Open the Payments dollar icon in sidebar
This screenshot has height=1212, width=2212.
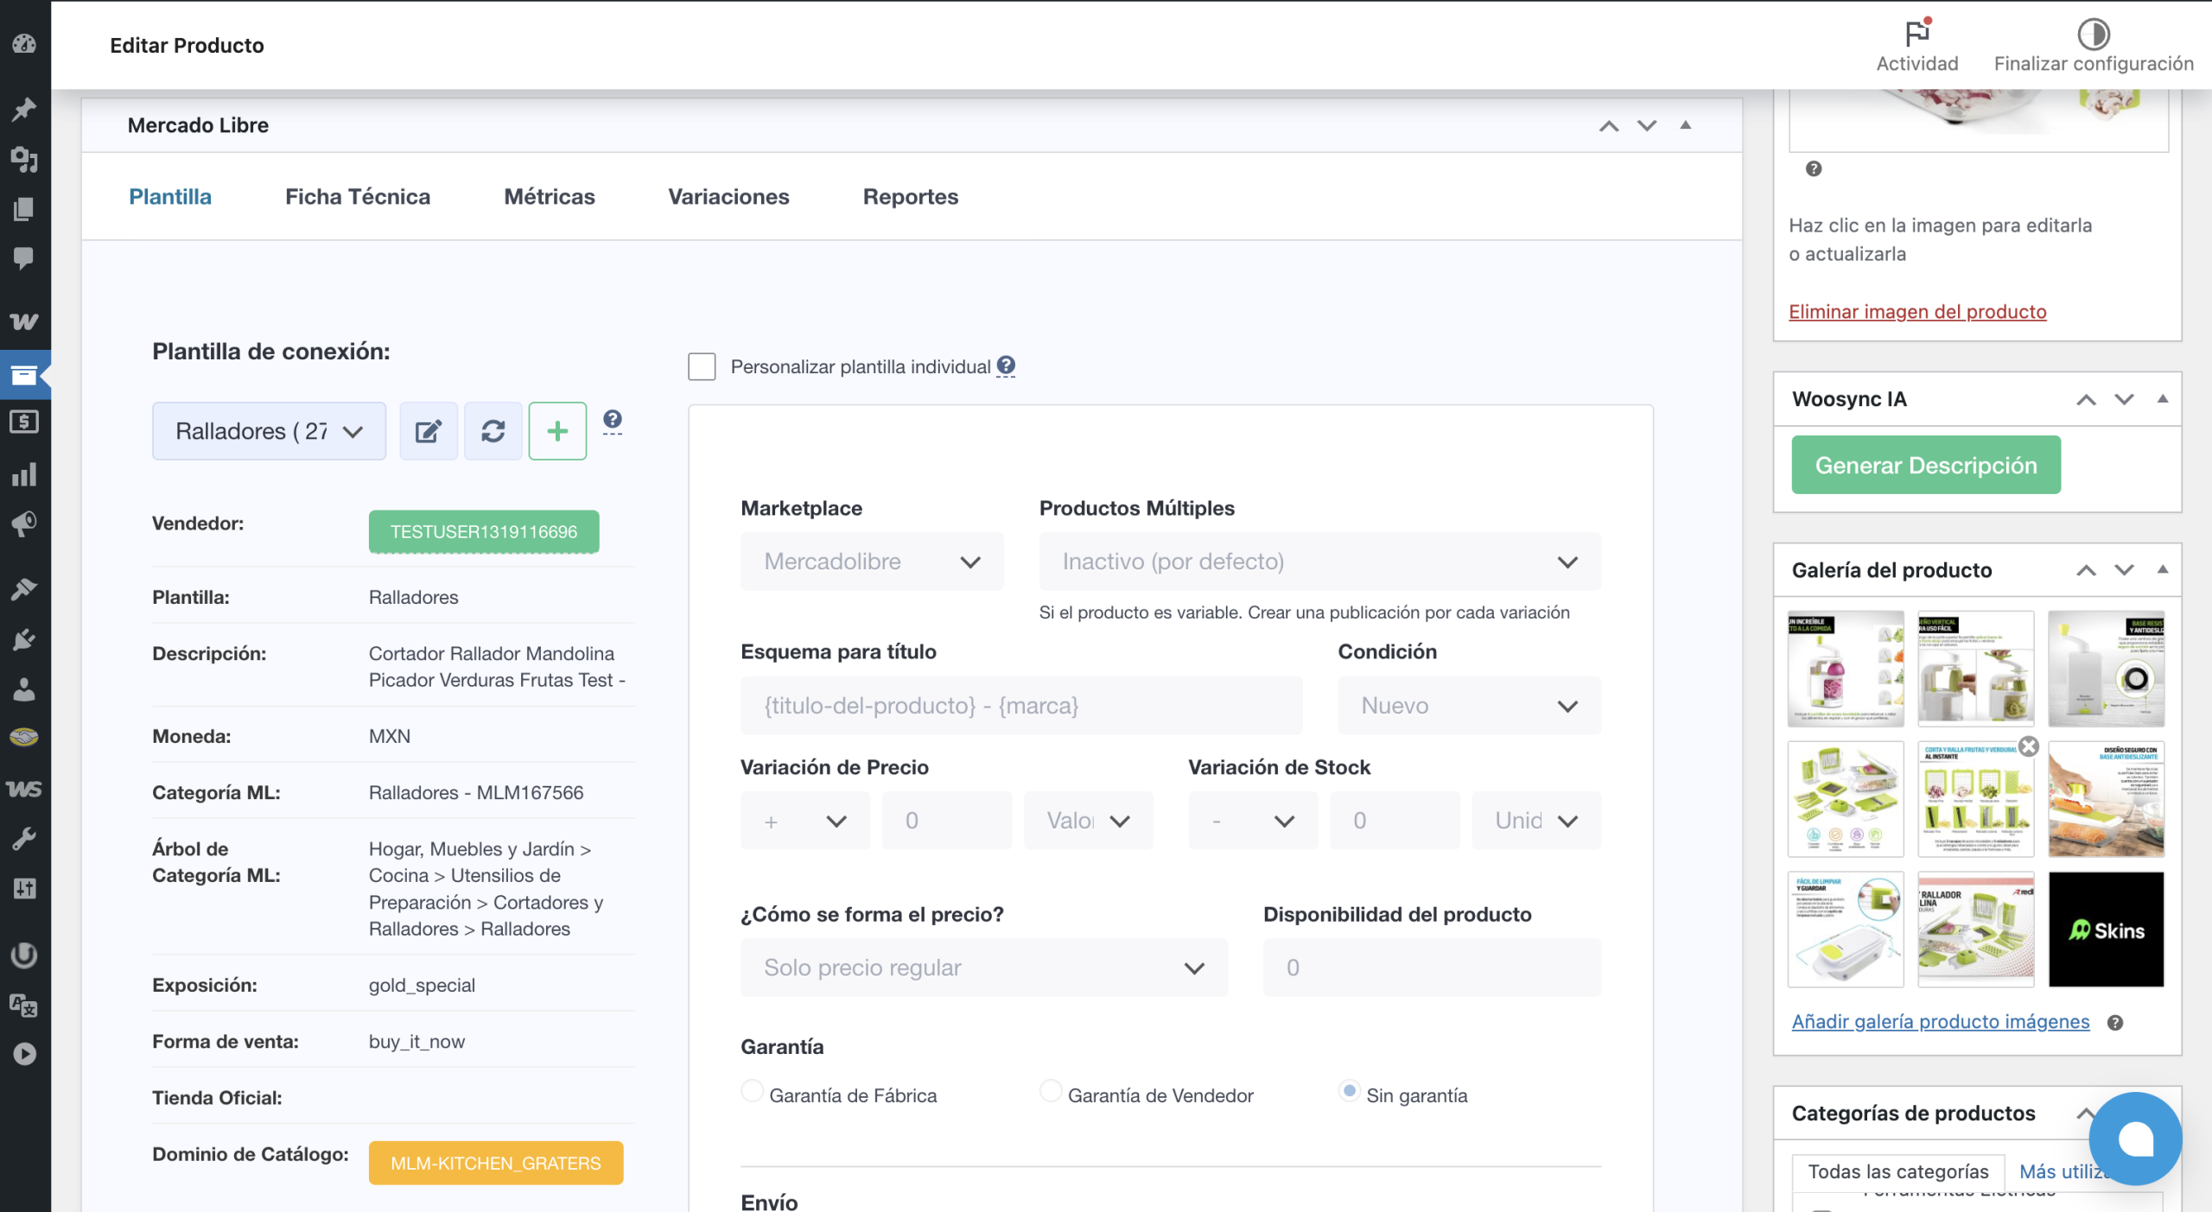(24, 422)
